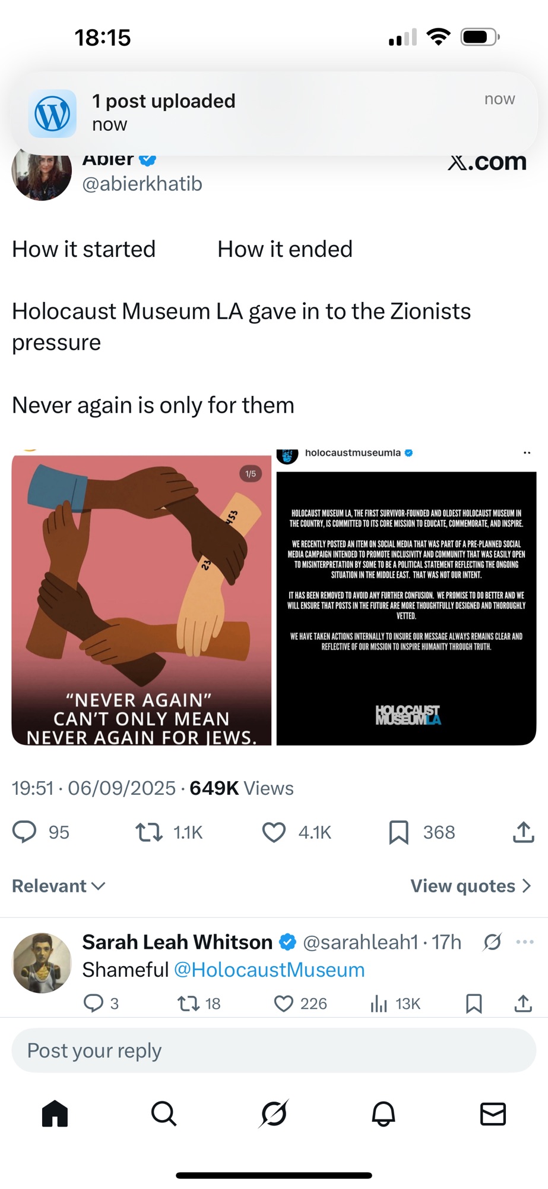The width and height of the screenshot is (548, 1189).
Task: Open Home tab in bottom navigation
Action: pos(55,1113)
